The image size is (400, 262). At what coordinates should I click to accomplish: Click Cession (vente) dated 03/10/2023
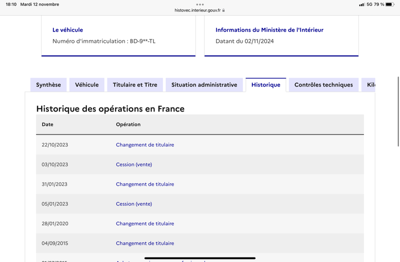(134, 165)
